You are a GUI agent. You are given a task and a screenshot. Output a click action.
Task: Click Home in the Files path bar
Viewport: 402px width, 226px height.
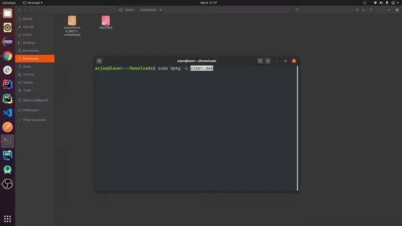(x=127, y=10)
